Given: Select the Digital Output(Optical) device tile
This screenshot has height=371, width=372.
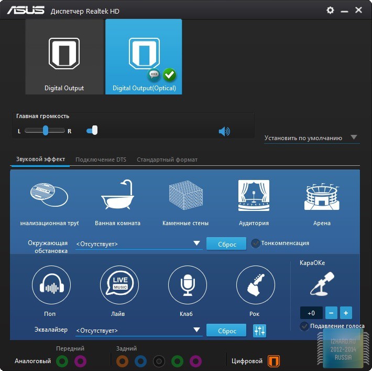Looking at the screenshot, I should point(144,57).
